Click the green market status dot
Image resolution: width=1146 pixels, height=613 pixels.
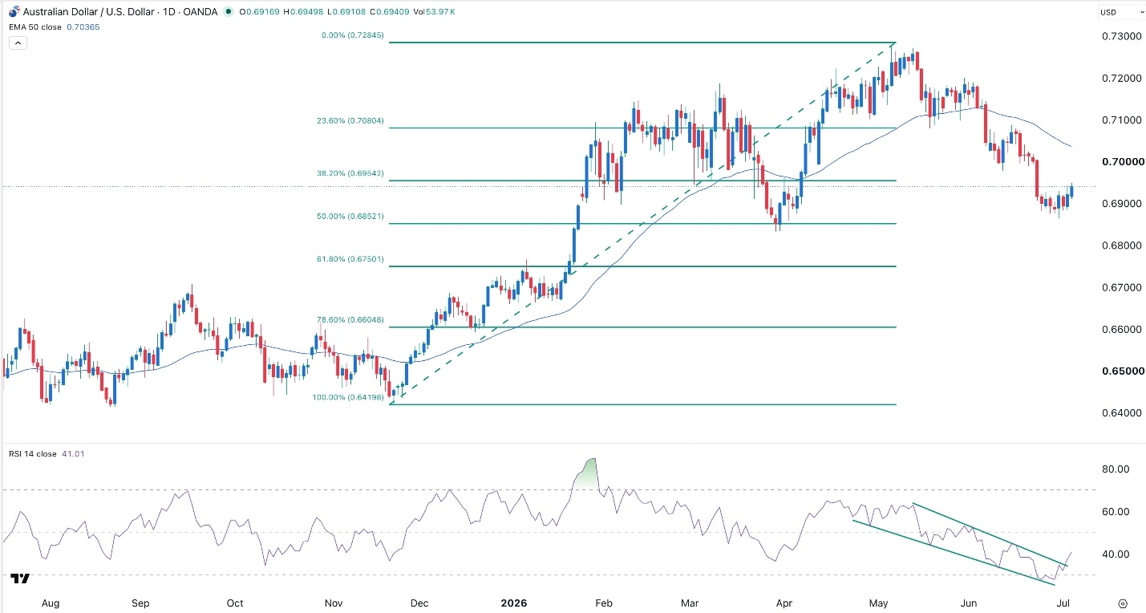pos(229,12)
